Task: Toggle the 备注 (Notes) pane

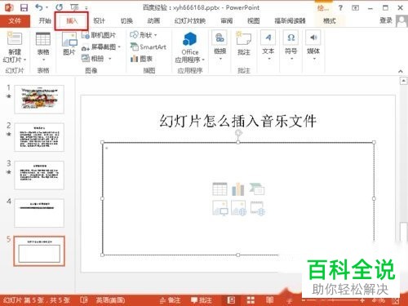Action: [170, 300]
